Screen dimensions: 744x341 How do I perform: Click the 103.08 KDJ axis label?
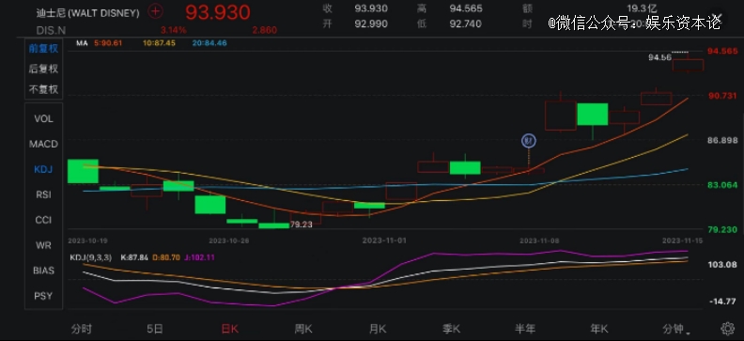pos(723,265)
